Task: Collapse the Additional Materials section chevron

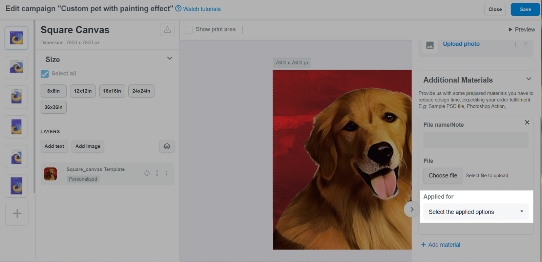Action: click(x=528, y=79)
